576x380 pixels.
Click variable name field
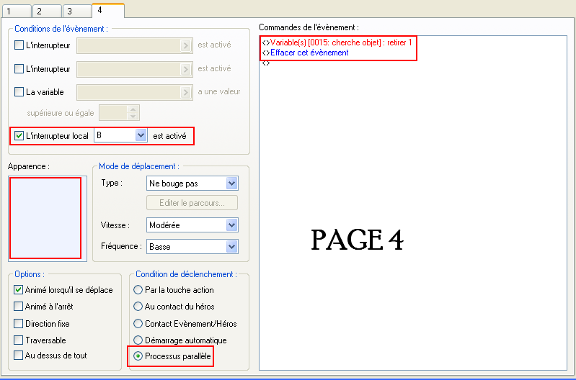click(x=128, y=92)
